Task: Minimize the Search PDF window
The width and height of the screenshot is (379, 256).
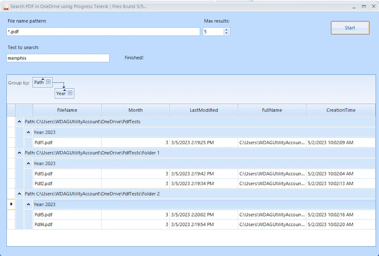Action: [x=354, y=7]
